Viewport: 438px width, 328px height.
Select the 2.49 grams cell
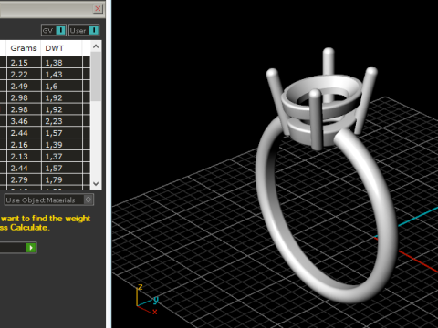(24, 87)
